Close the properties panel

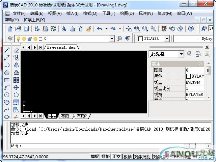pos(207,47)
